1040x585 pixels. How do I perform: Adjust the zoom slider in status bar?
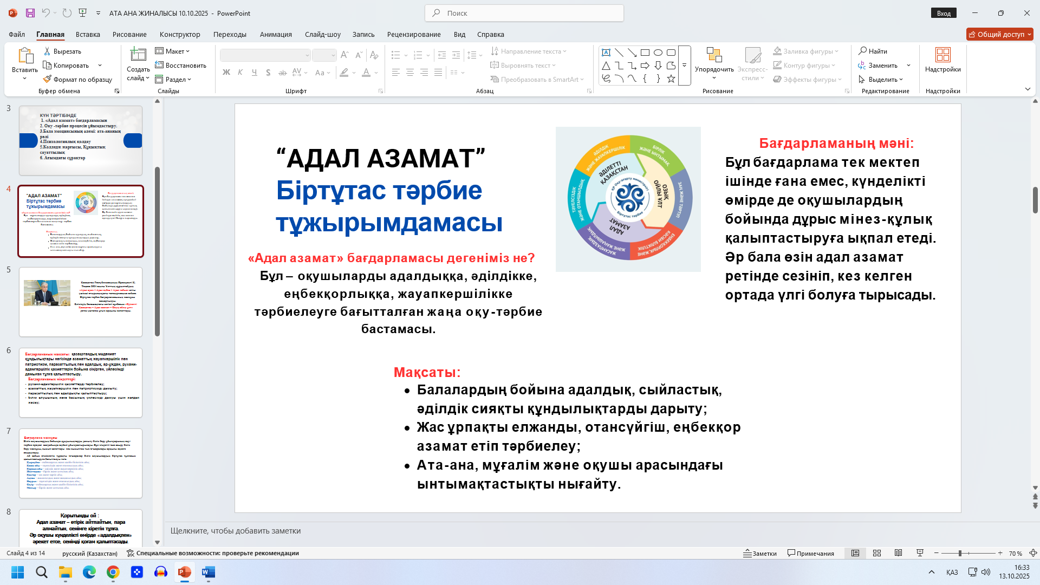point(960,553)
